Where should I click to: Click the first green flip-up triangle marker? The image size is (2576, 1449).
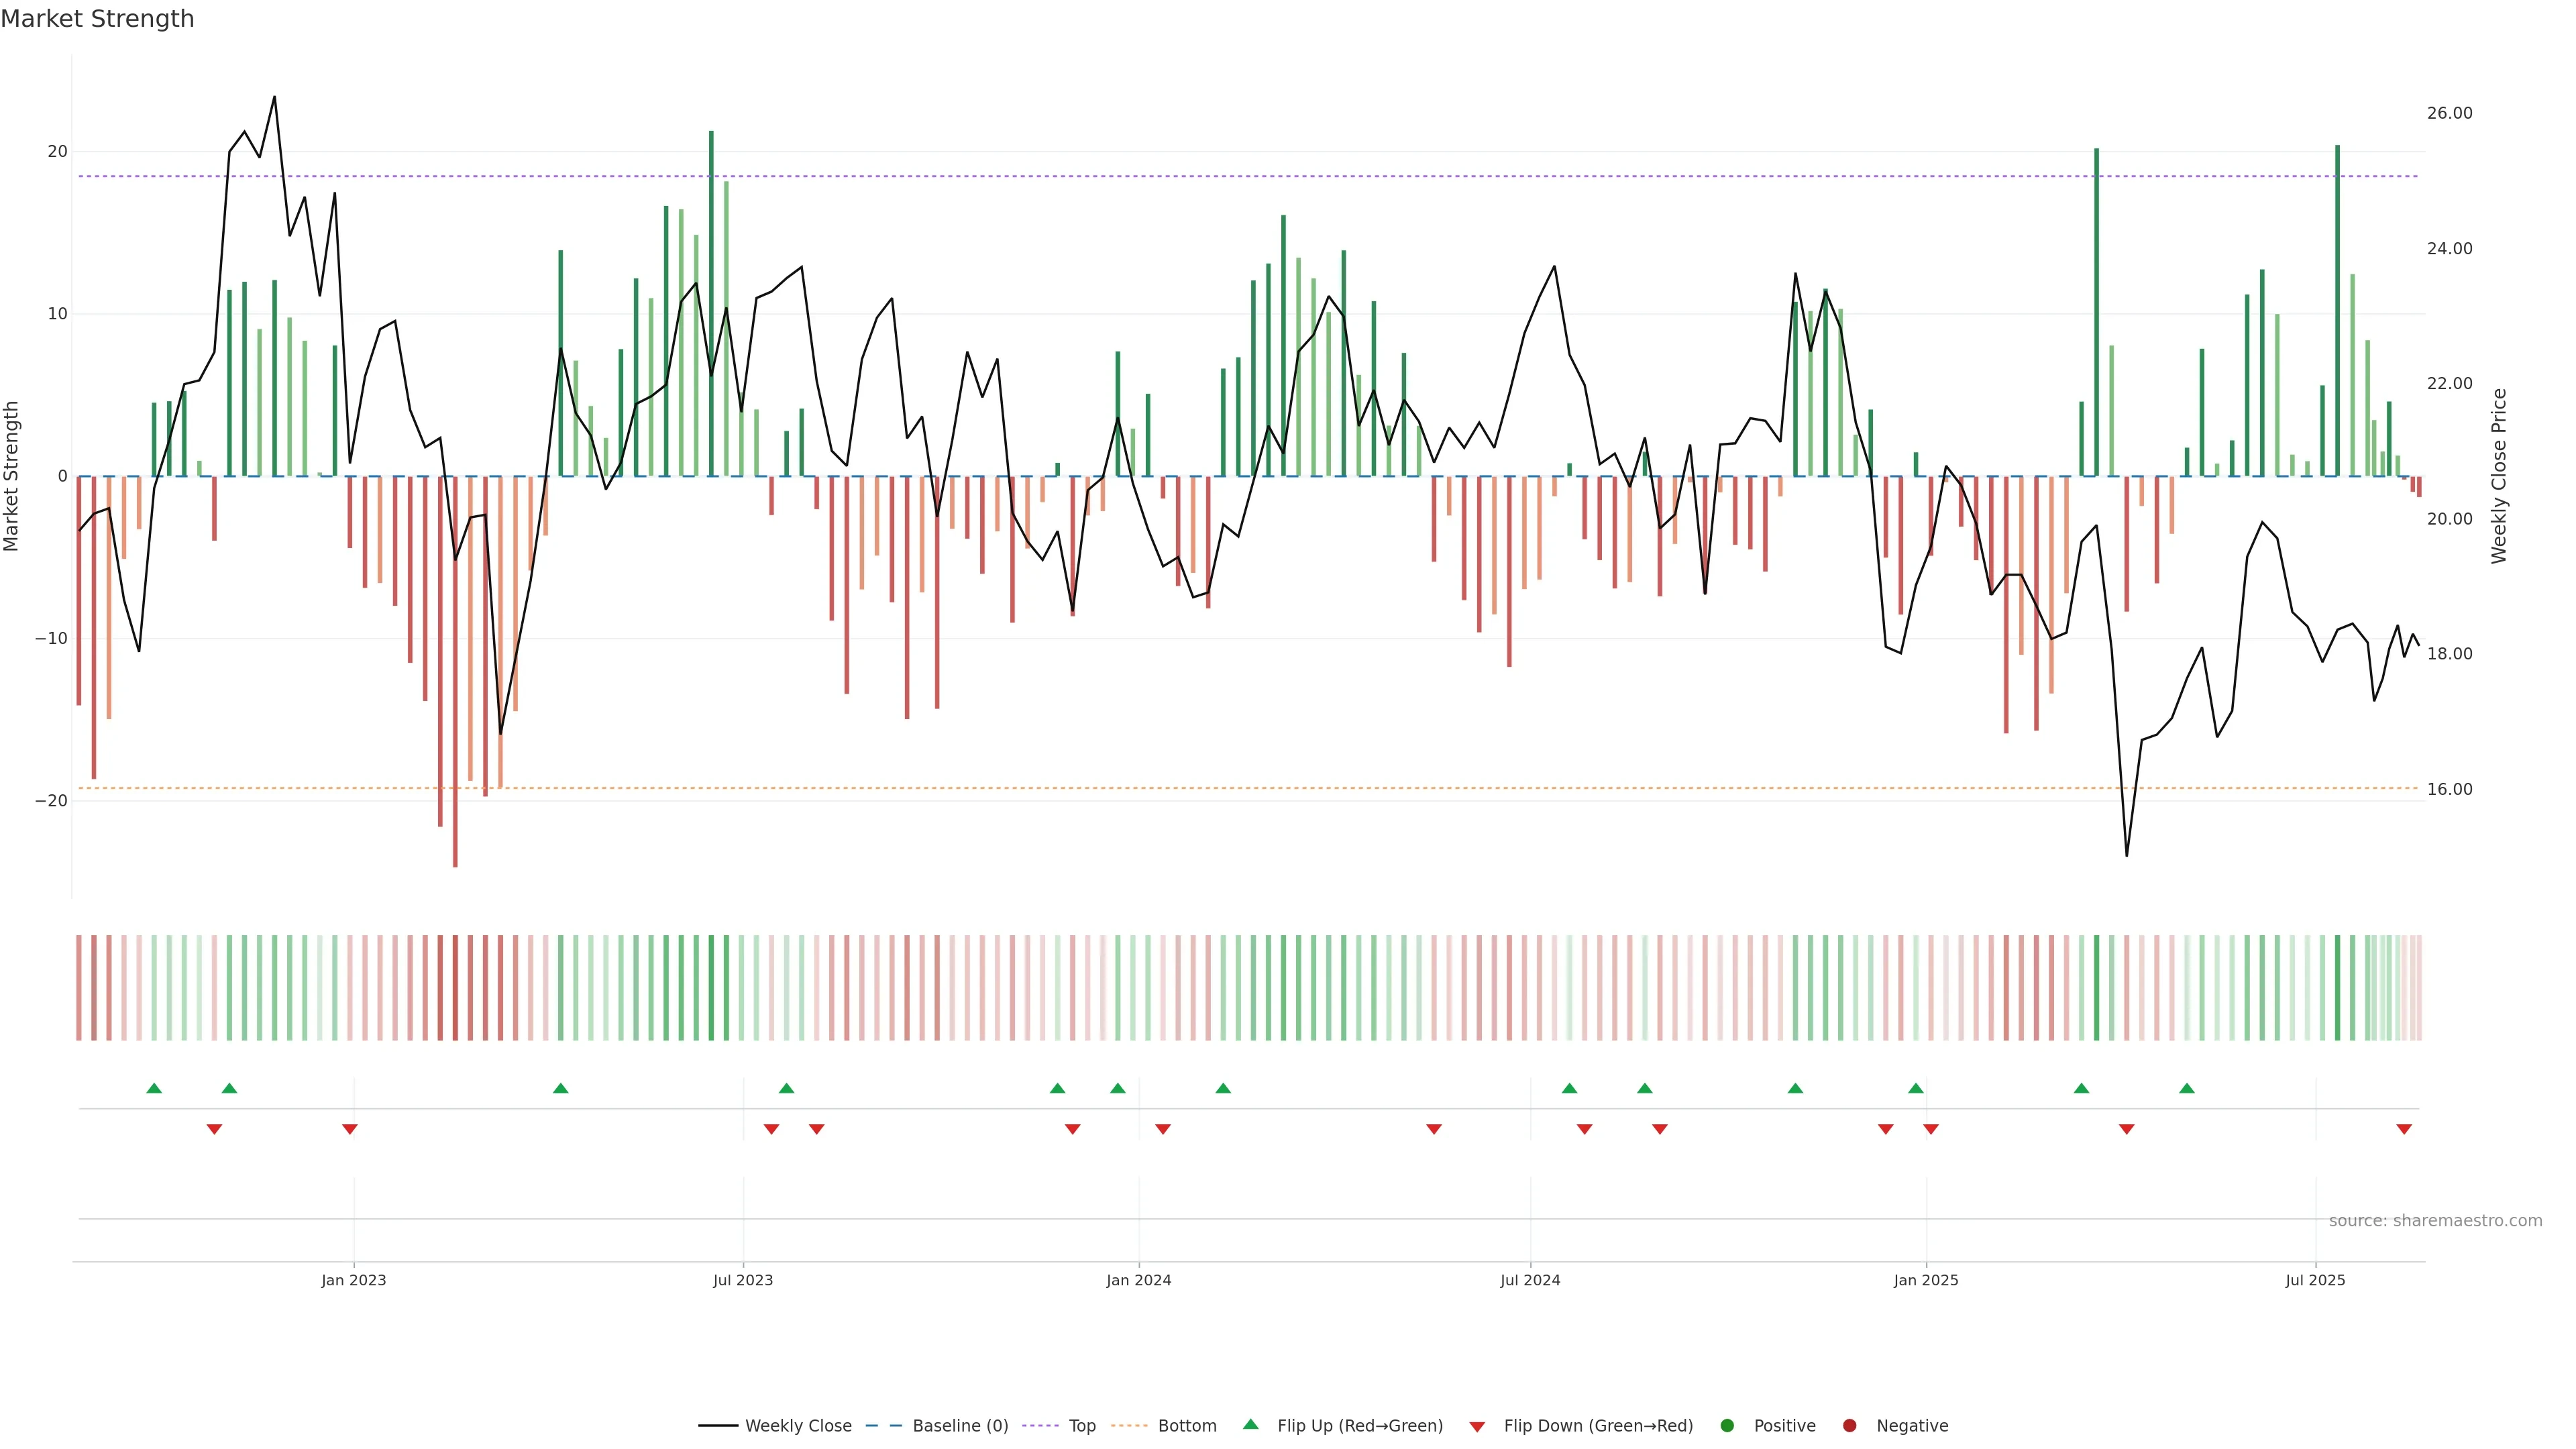point(154,1088)
